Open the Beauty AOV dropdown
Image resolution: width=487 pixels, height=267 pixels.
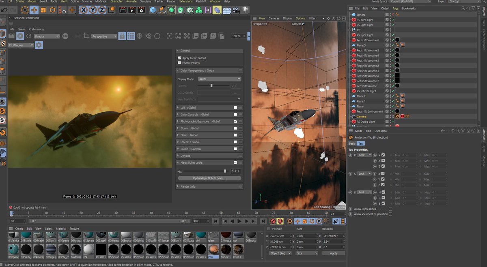[x=47, y=36]
